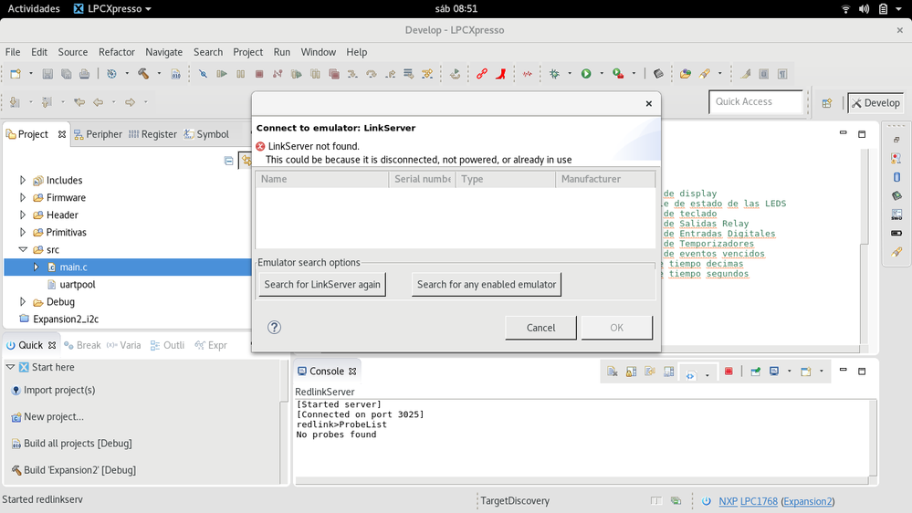Image resolution: width=912 pixels, height=513 pixels.
Task: Click the Pin Console icon
Action: click(x=756, y=372)
